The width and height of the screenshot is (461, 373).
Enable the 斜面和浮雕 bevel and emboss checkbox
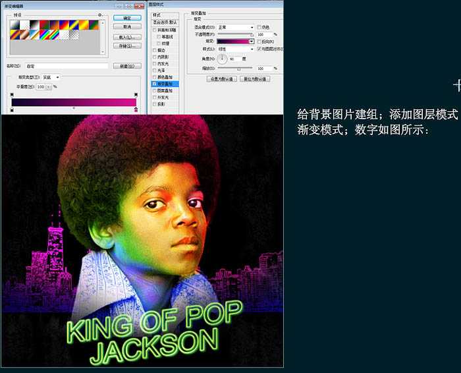154,30
